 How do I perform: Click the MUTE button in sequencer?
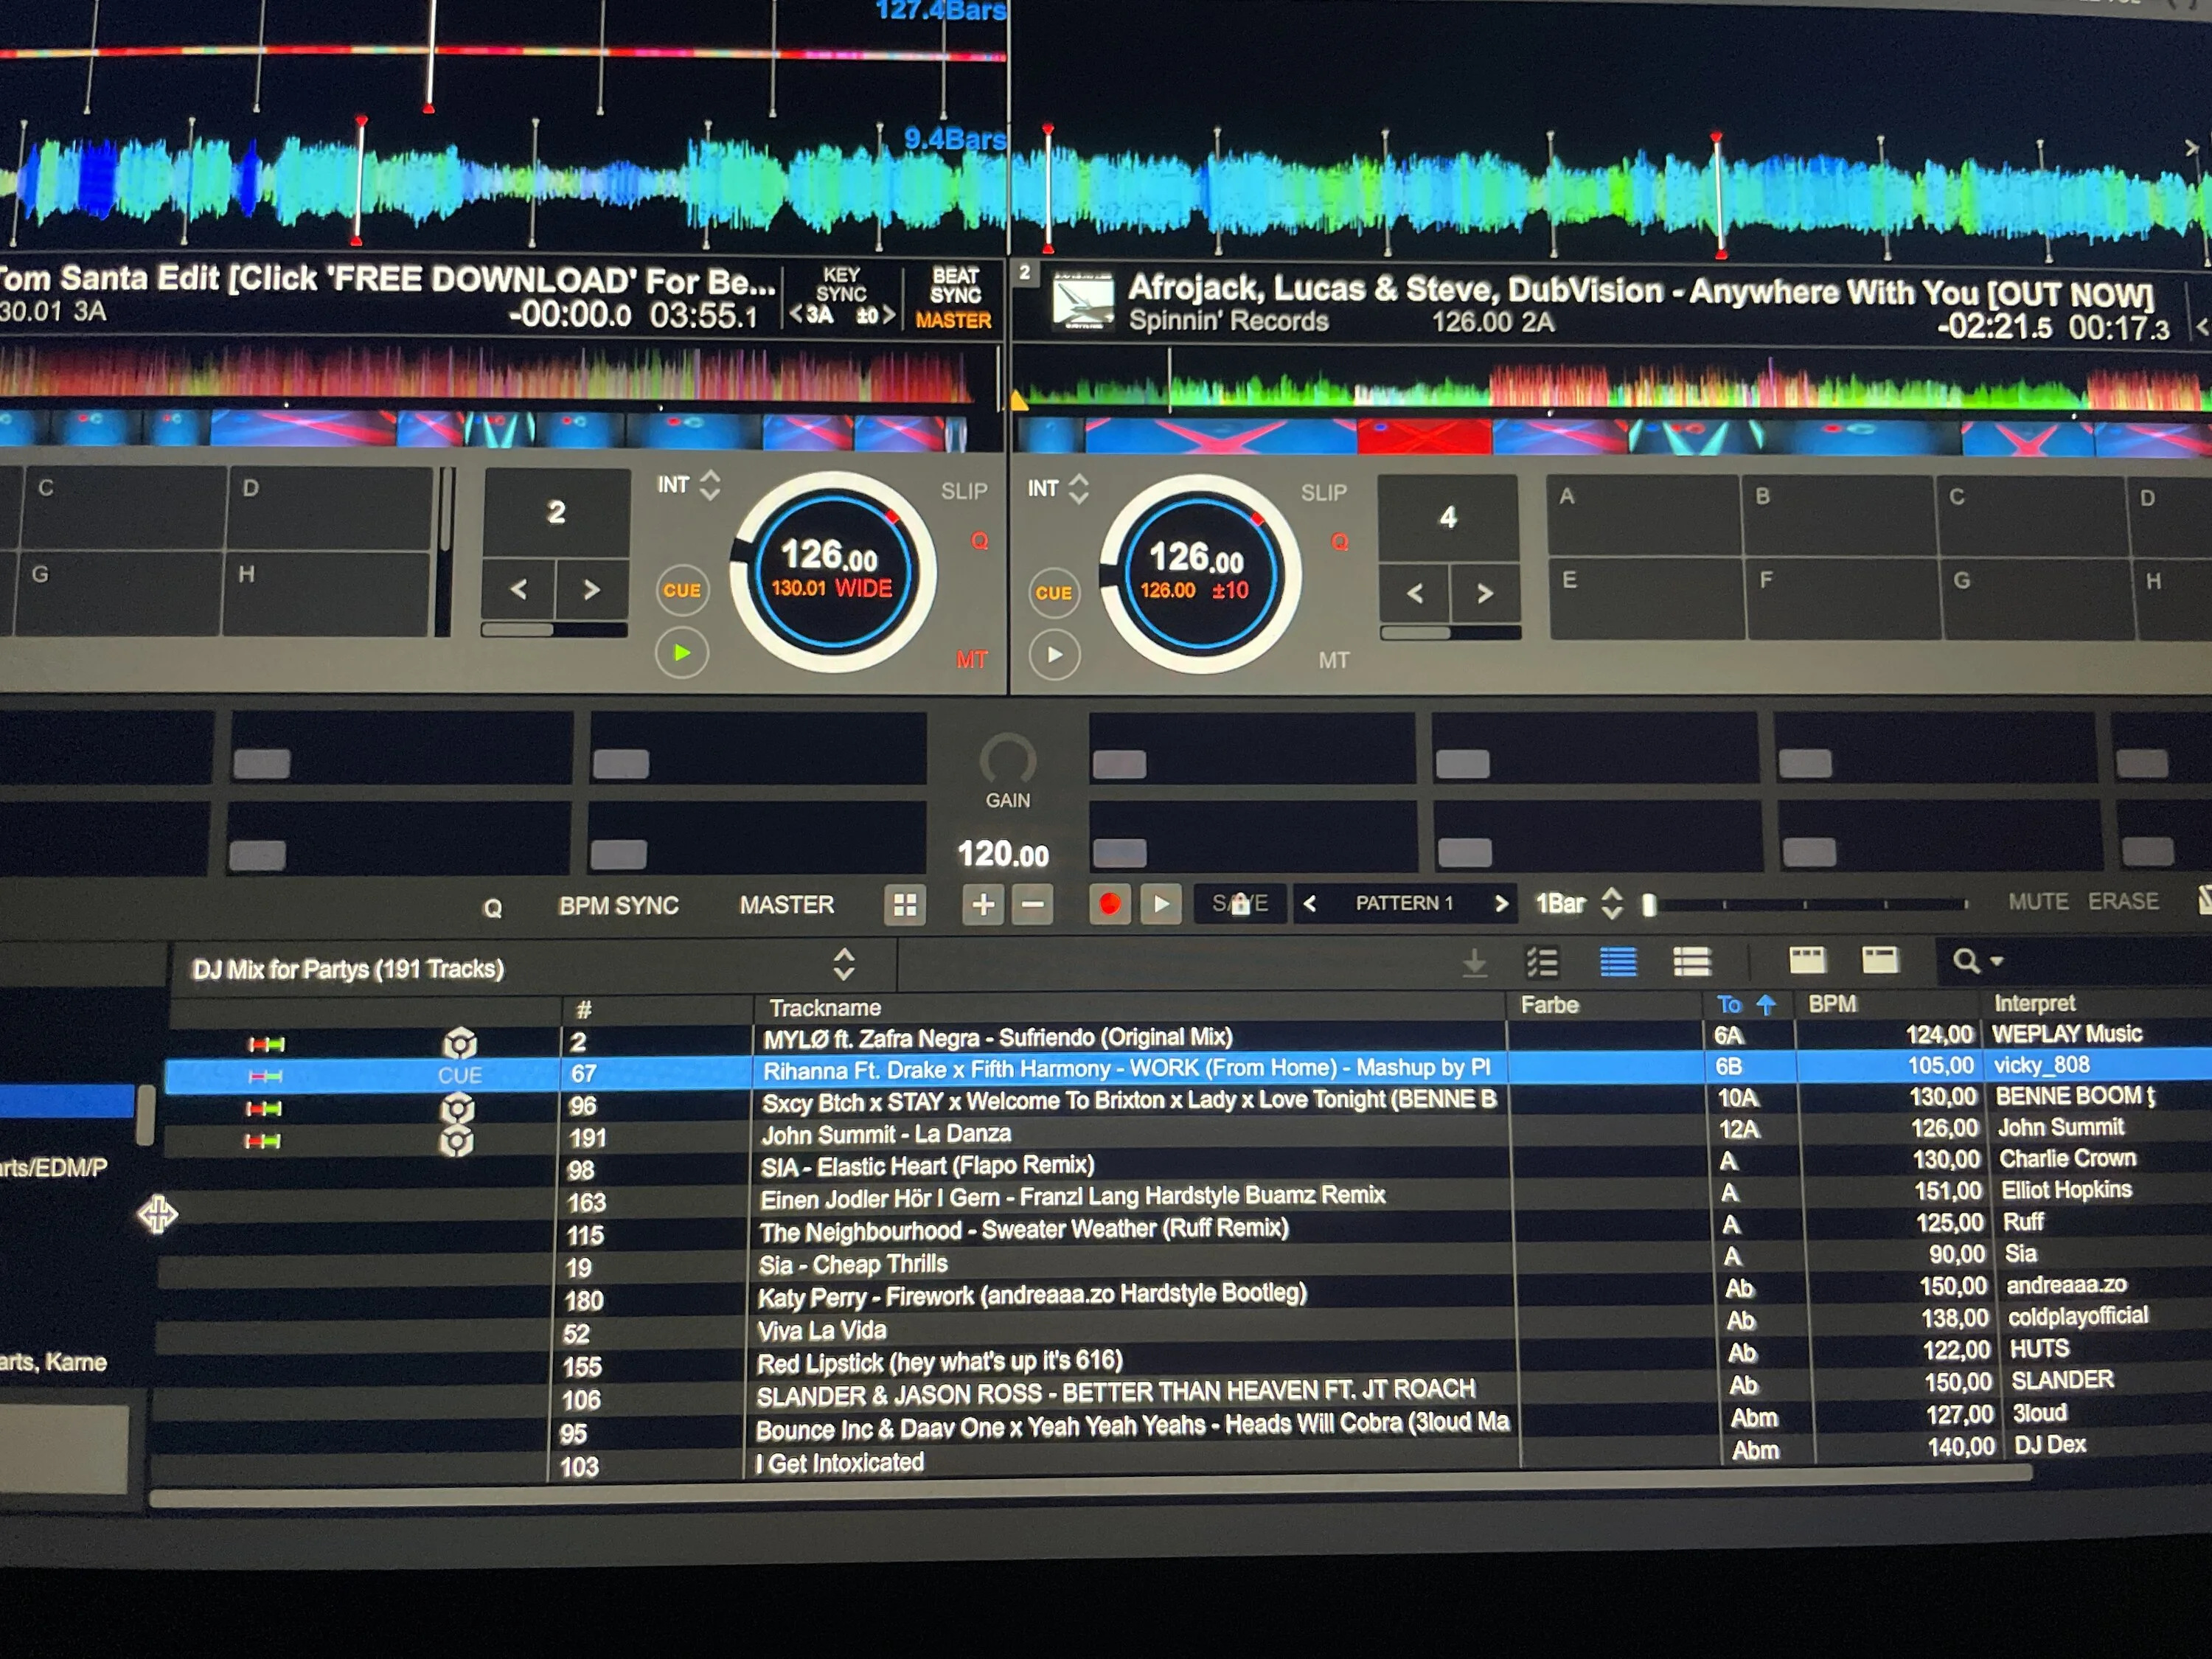[x=2038, y=901]
